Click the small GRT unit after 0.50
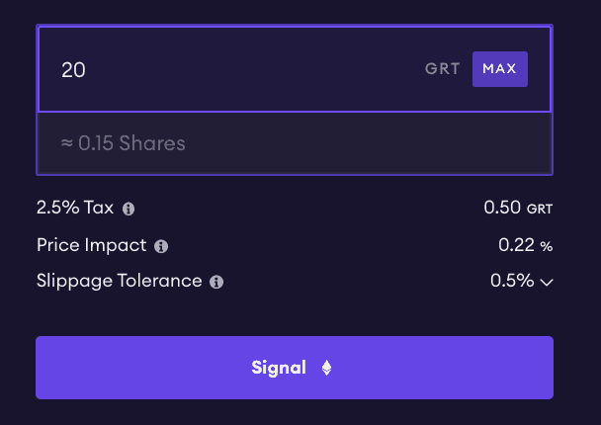 (x=540, y=210)
